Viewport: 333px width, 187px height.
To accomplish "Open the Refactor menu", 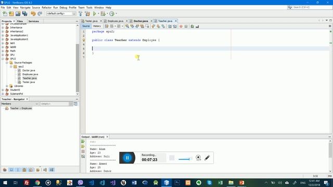I will pos(46,7).
